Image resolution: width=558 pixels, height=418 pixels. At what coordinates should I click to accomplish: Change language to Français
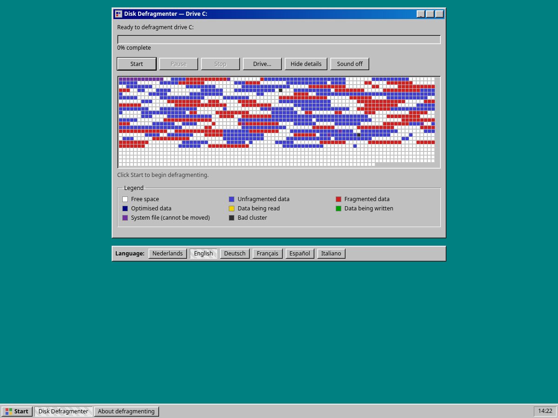point(267,254)
